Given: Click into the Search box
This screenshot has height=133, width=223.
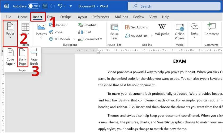Looking at the screenshot, I should click(174, 6).
